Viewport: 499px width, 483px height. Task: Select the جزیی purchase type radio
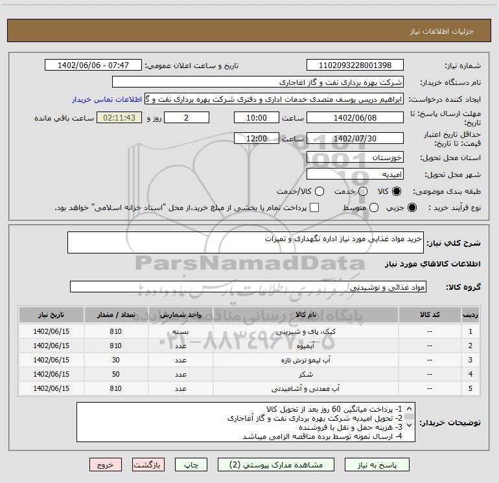tap(412, 207)
